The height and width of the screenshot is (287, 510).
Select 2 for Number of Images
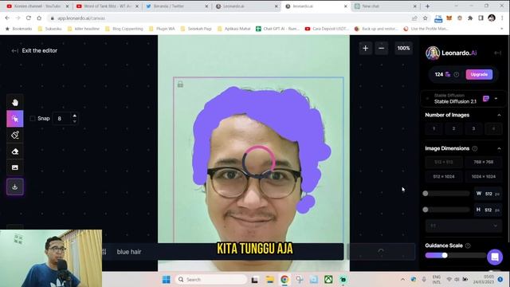tap(453, 128)
